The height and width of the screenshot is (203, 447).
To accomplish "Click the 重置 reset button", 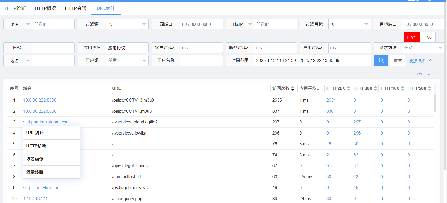I will (398, 61).
